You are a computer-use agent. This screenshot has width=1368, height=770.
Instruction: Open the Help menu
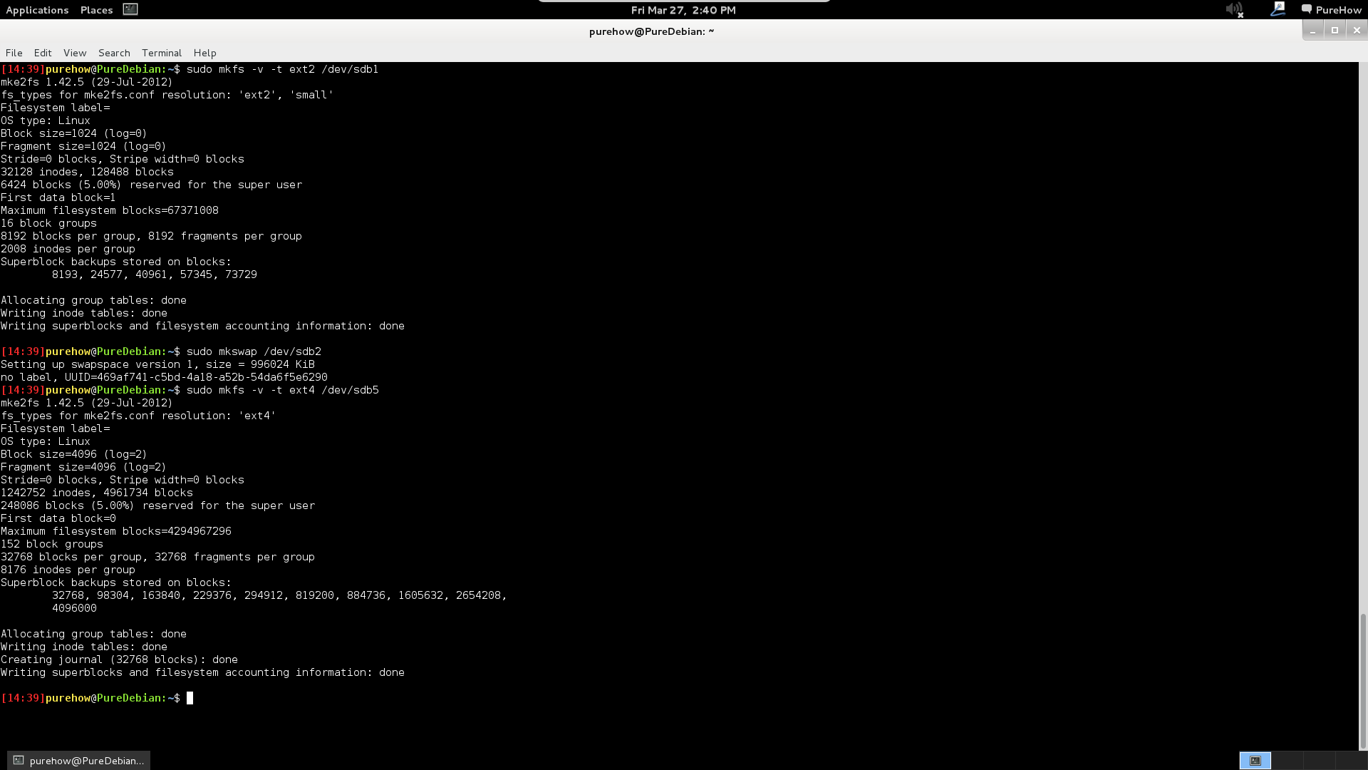(x=204, y=53)
